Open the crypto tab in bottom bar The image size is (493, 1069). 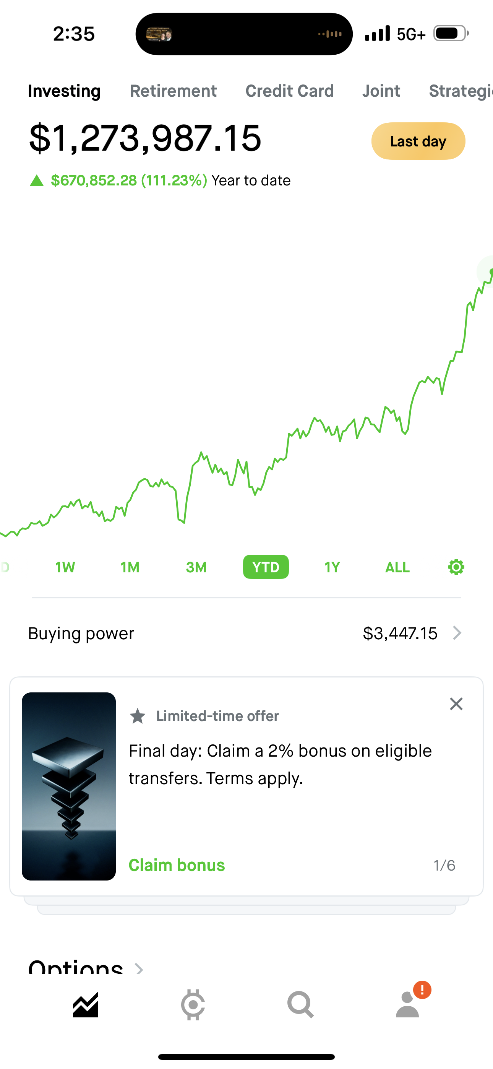(193, 1005)
